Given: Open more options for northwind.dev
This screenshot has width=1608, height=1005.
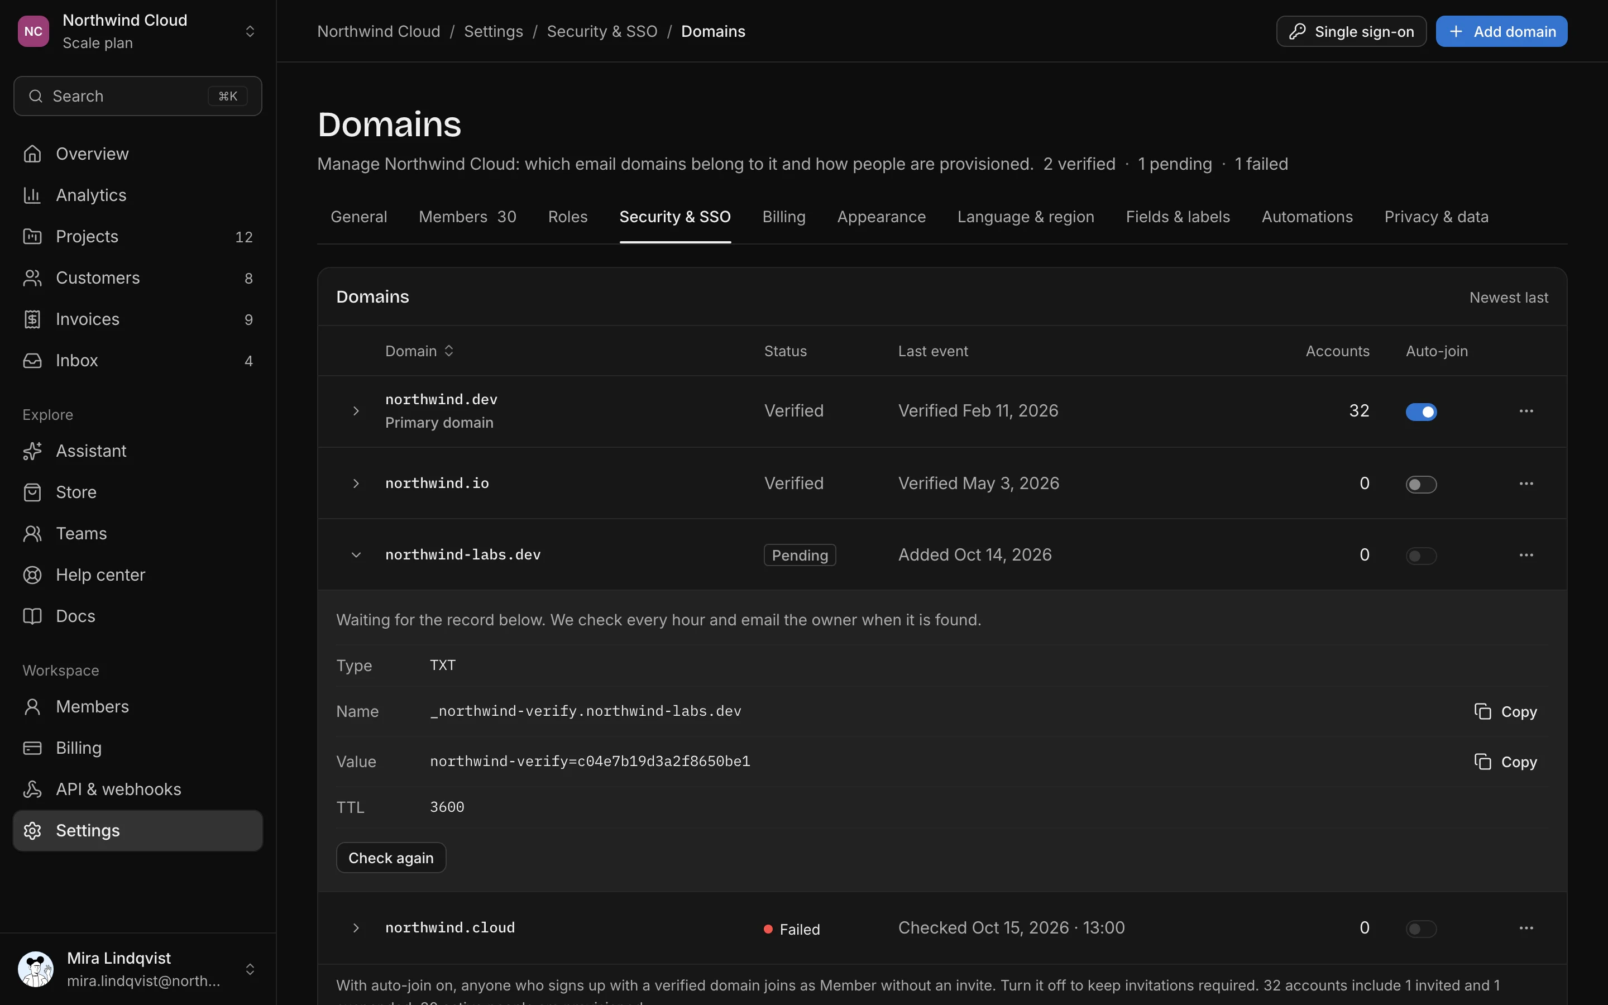Looking at the screenshot, I should click(x=1526, y=411).
